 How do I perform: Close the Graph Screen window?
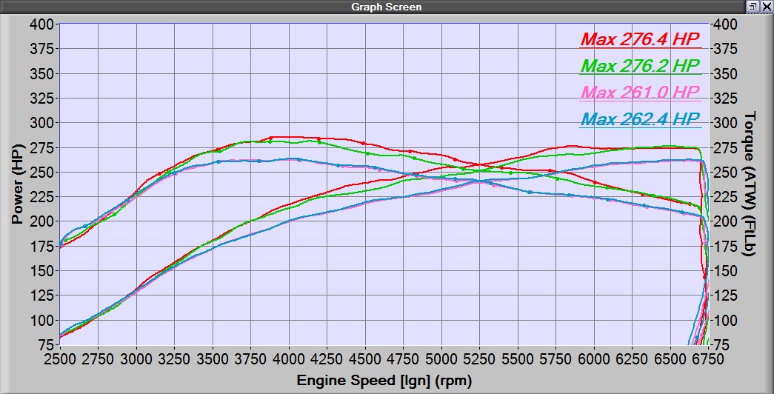766,7
